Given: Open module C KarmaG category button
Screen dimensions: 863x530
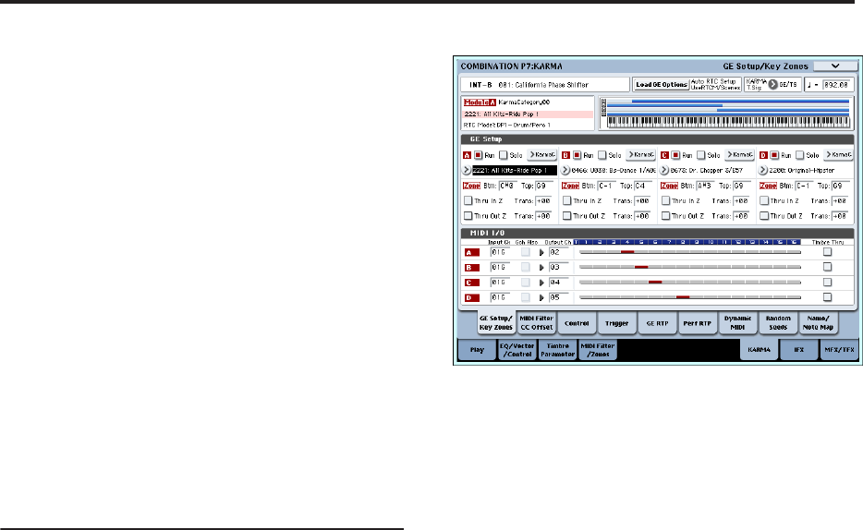Looking at the screenshot, I should click(740, 155).
